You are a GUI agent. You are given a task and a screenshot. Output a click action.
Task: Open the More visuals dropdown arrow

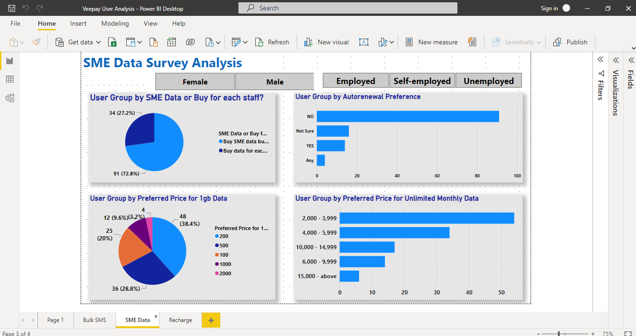(391, 42)
